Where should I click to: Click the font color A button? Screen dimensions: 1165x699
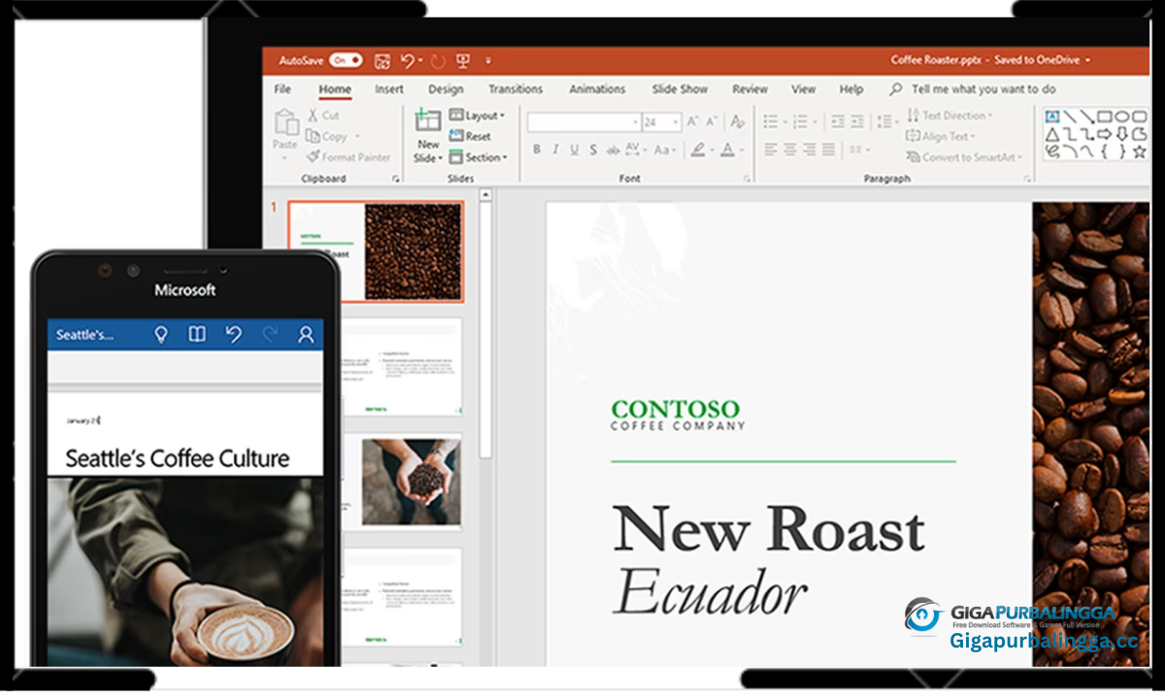(726, 150)
